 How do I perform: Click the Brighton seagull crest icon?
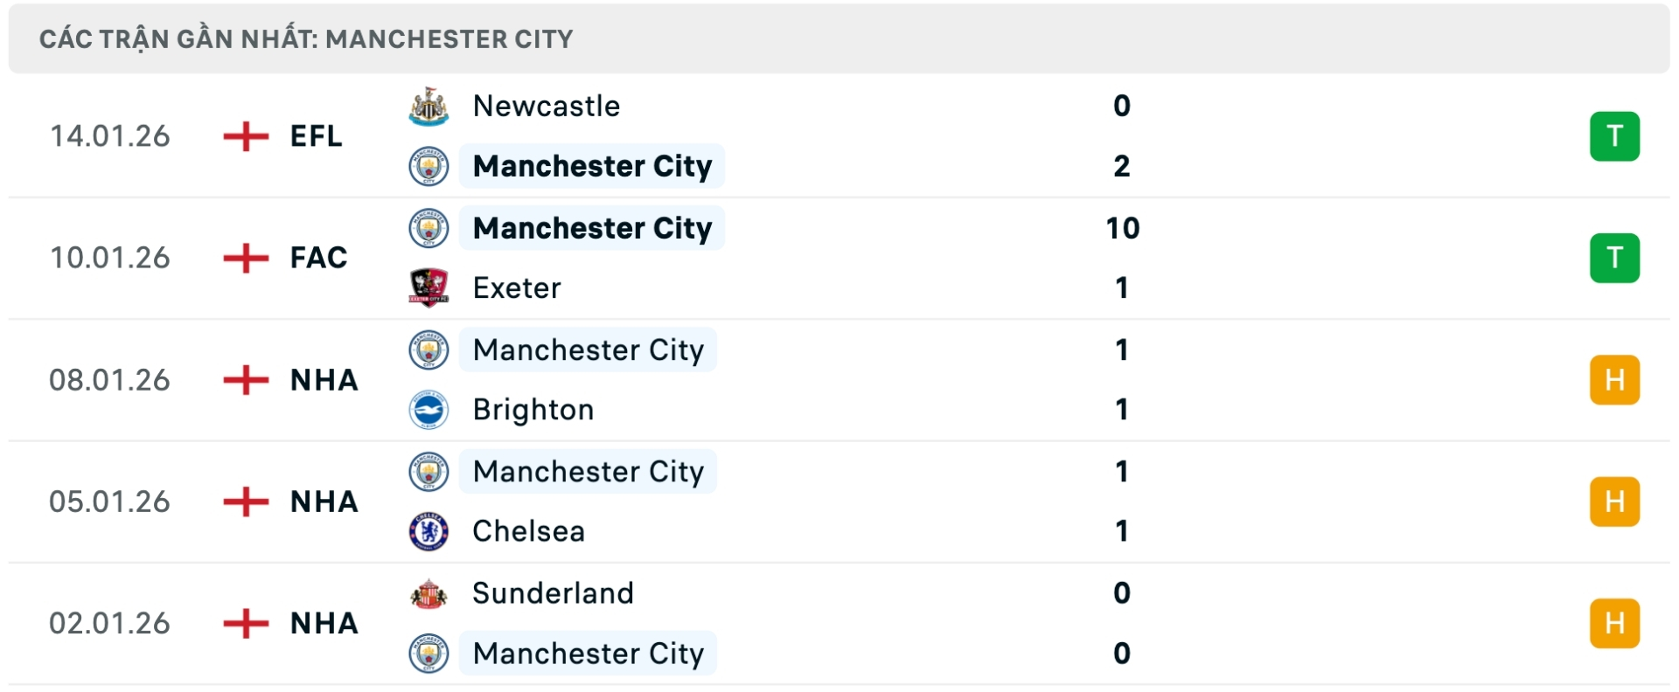[428, 410]
